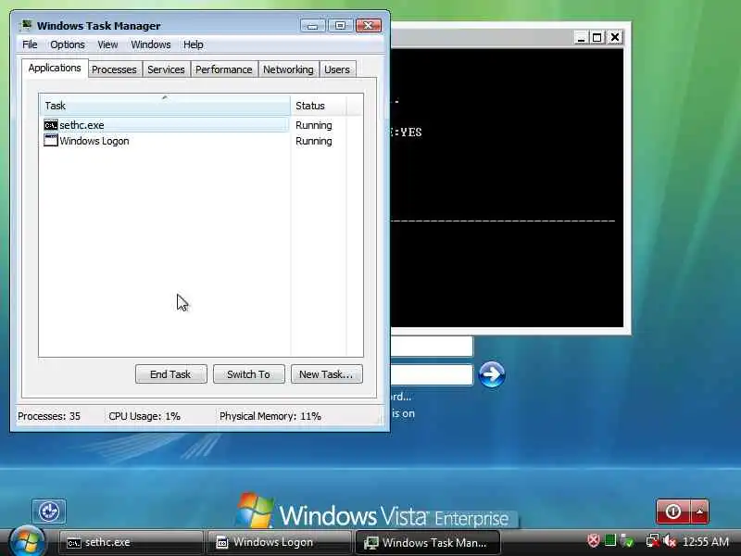Image resolution: width=741 pixels, height=556 pixels.
Task: Switch to the Networking tab
Action: point(288,69)
